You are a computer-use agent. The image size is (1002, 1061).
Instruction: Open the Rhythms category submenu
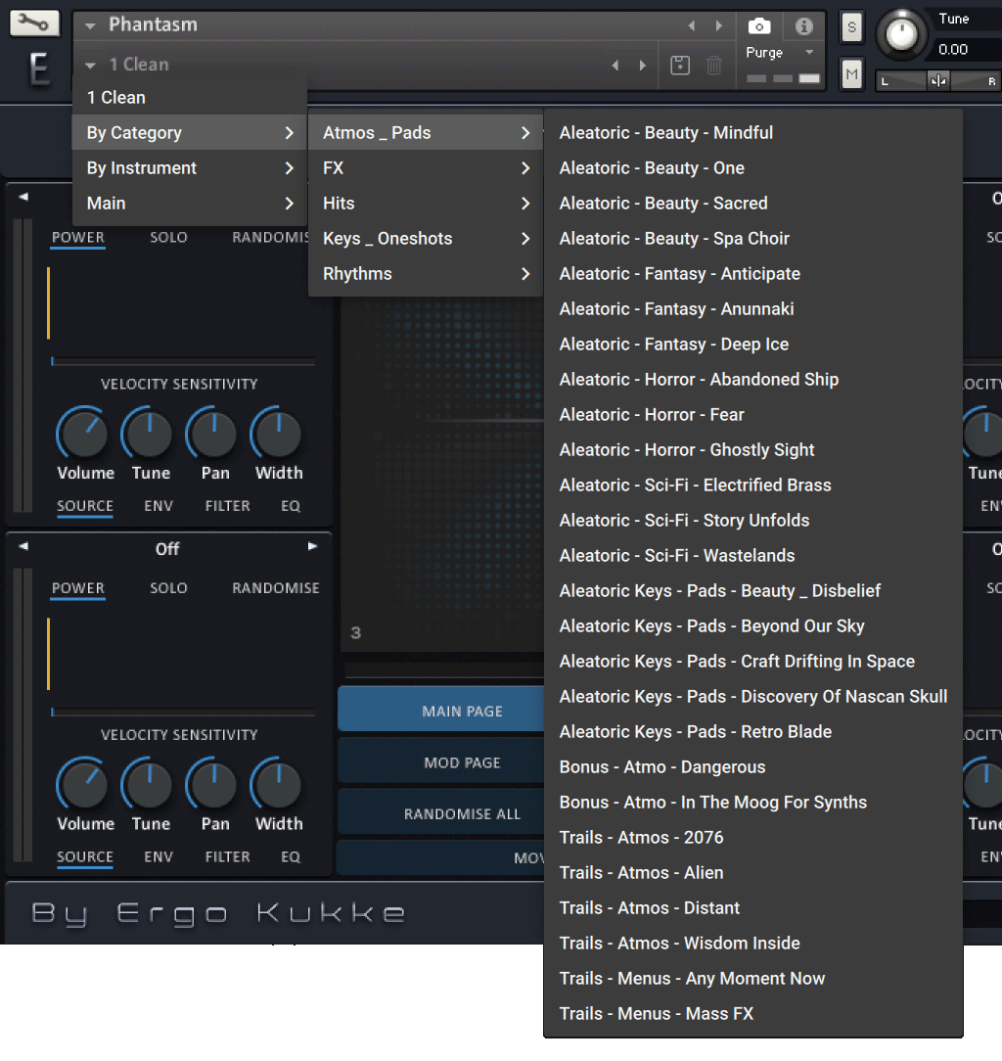pos(426,273)
